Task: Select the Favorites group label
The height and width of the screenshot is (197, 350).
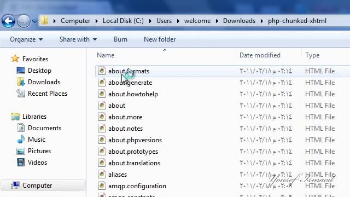Action: (x=35, y=59)
